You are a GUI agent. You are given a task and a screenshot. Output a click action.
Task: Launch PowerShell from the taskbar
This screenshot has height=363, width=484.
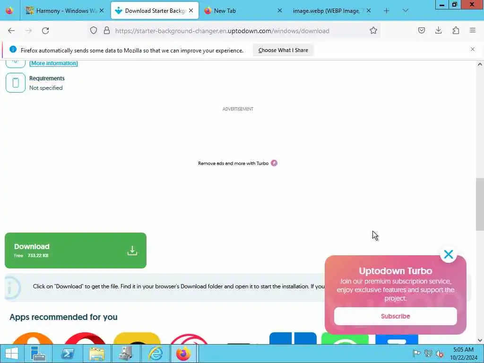tap(67, 354)
